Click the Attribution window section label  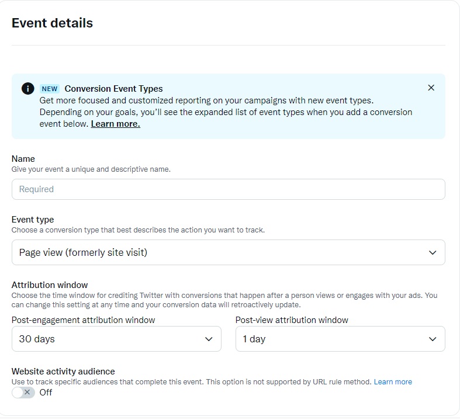(50, 285)
